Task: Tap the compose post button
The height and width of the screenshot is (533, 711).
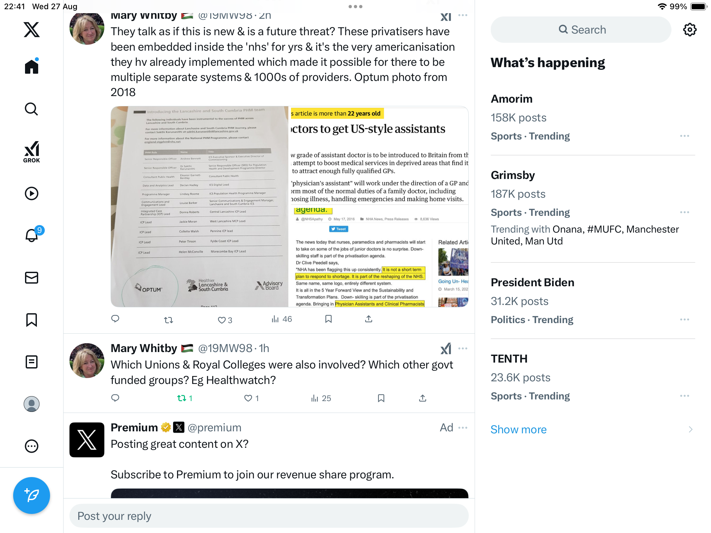Action: [x=32, y=495]
